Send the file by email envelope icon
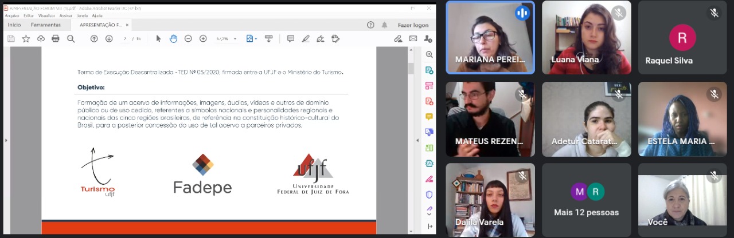 coord(413,38)
